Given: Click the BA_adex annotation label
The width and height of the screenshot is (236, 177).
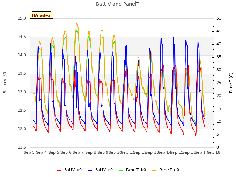Looking at the screenshot, I should point(41,15).
